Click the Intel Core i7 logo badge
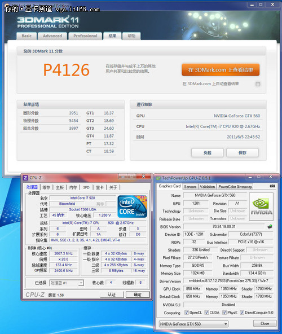This screenshot has width=282, height=334. tap(133, 206)
